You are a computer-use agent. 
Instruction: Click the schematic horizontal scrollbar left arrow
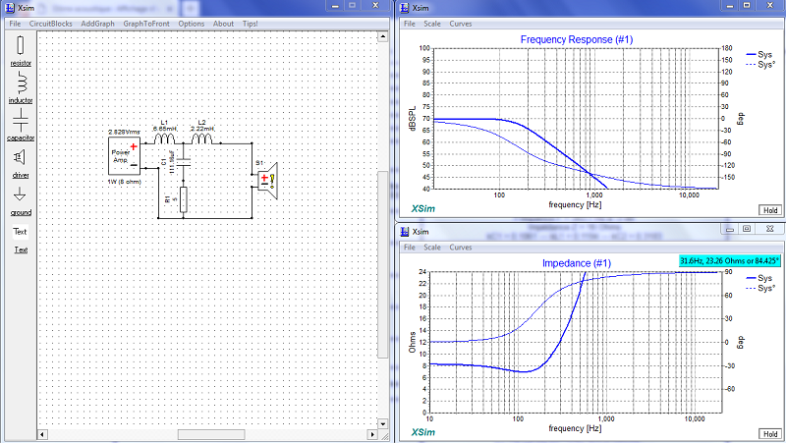click(x=42, y=434)
